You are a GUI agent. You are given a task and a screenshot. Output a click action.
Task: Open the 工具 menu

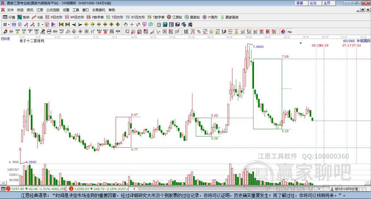point(76,10)
